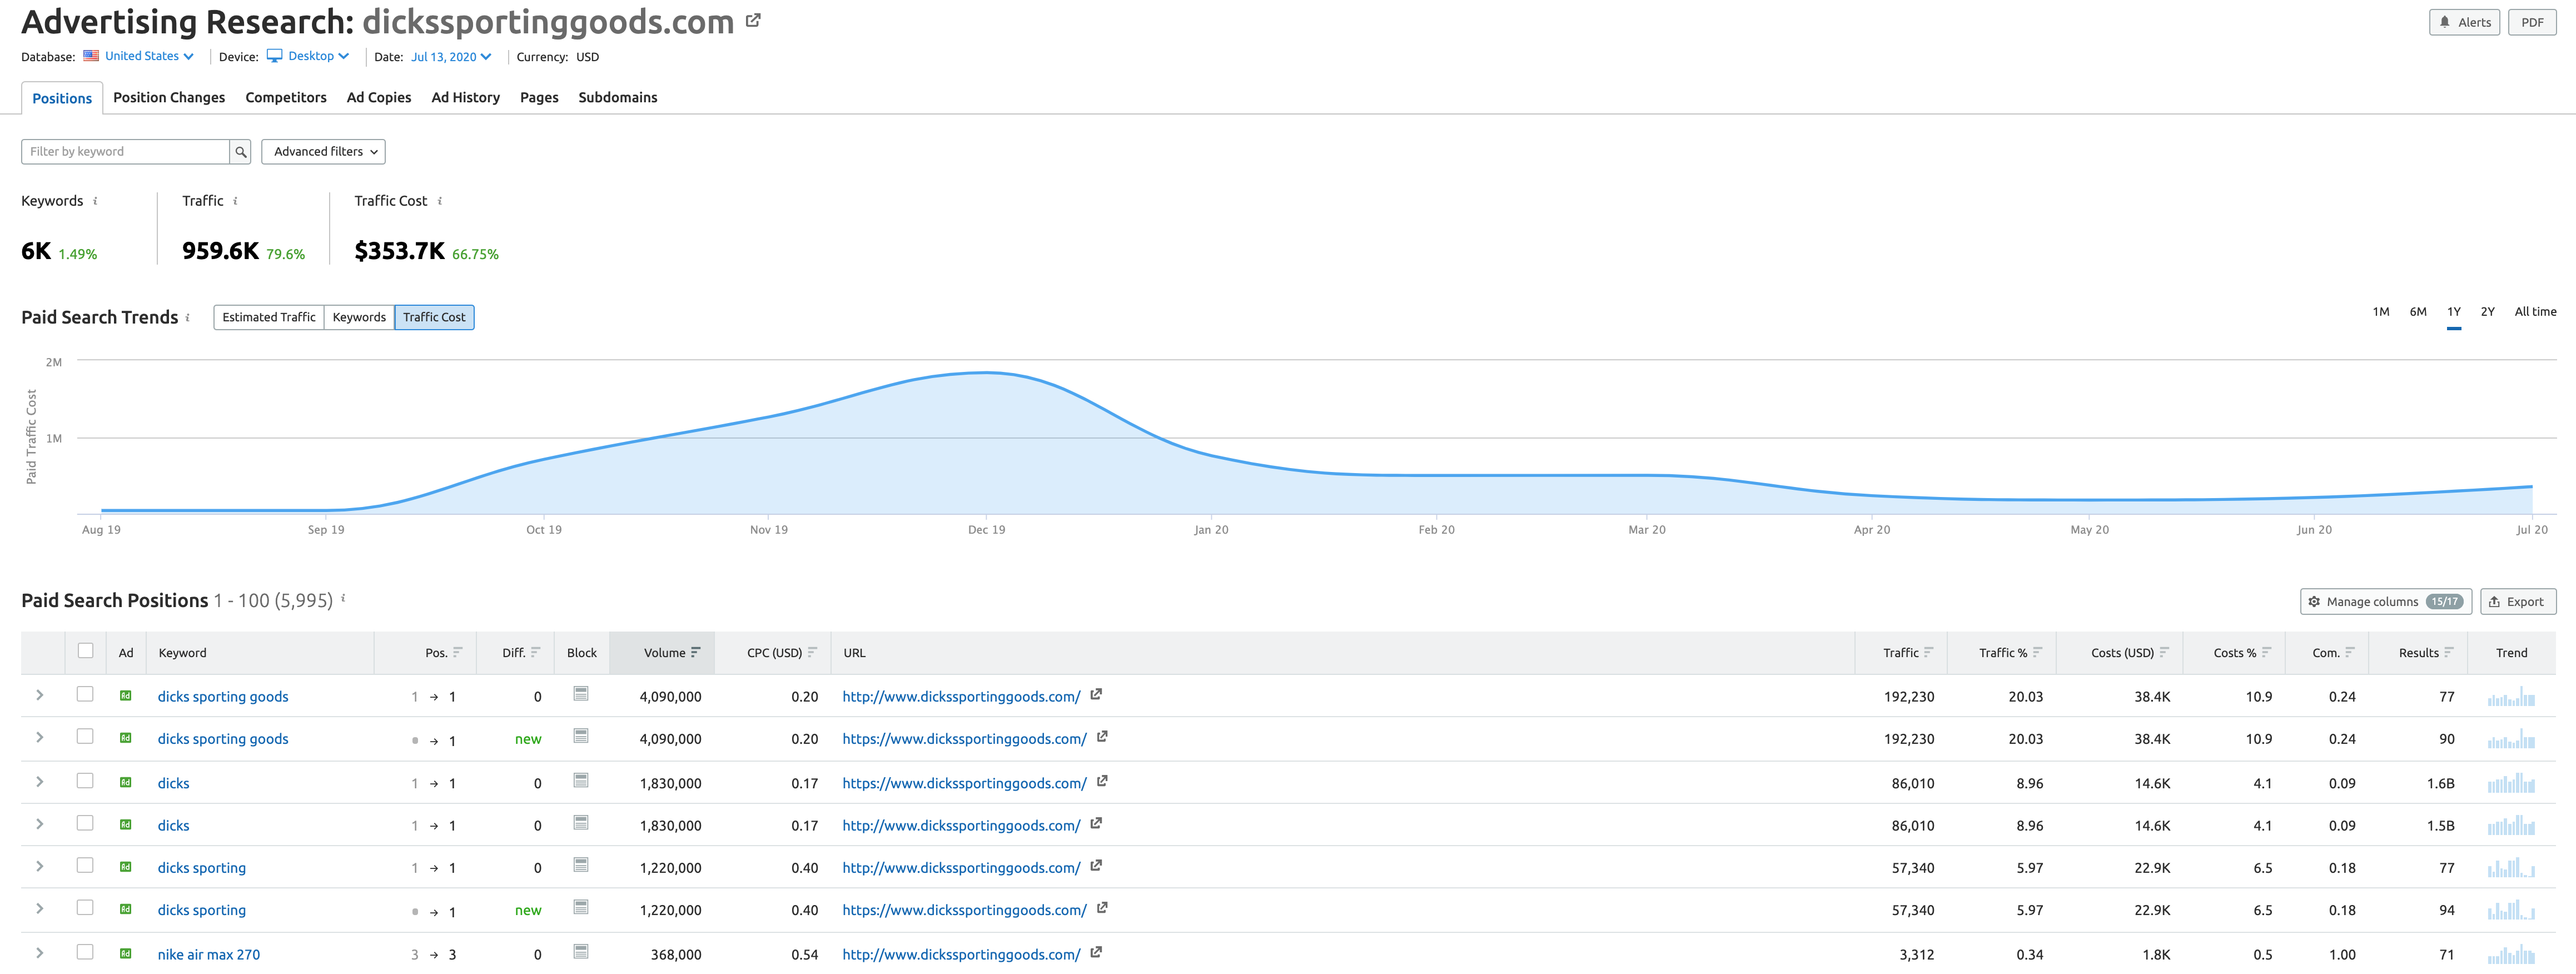
Task: Expand second dicks sporting goods row chevron
Action: [x=40, y=738]
